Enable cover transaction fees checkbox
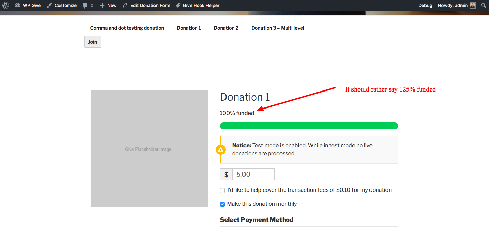Viewport: 489px width, 232px height. coord(222,190)
